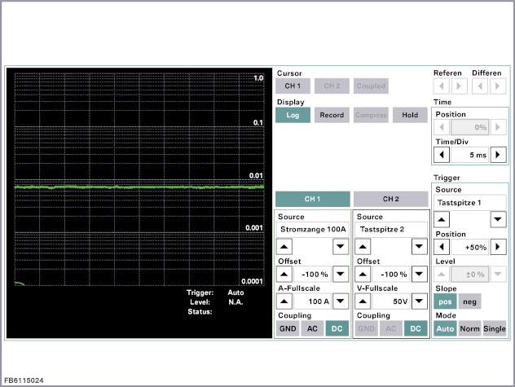The height and width of the screenshot is (387, 515).
Task: Increase Time/Div with right arrow
Action: click(x=498, y=155)
